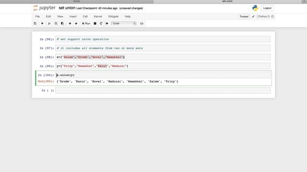
Task: Restart the kernel with circular arrow icon
Action: coord(101,23)
